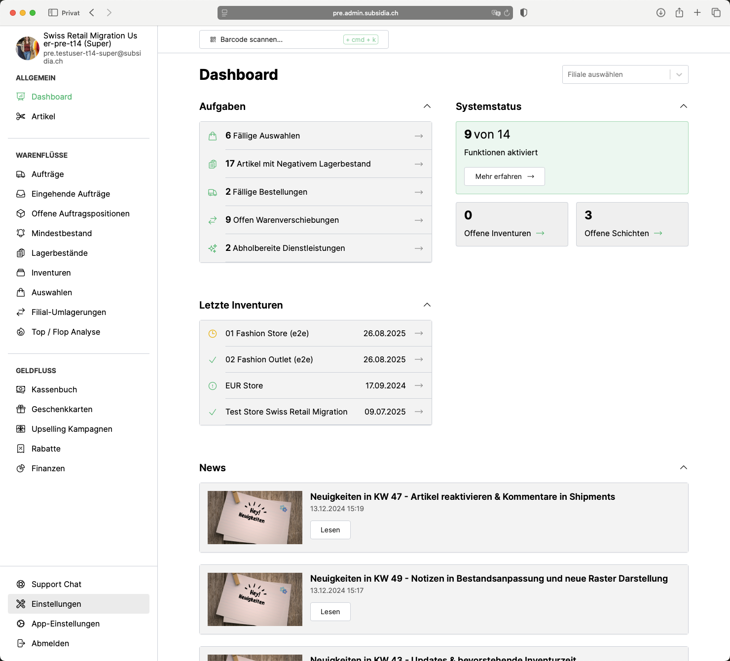Viewport: 730px width, 661px height.
Task: Collapse the News section
Action: pyautogui.click(x=684, y=467)
